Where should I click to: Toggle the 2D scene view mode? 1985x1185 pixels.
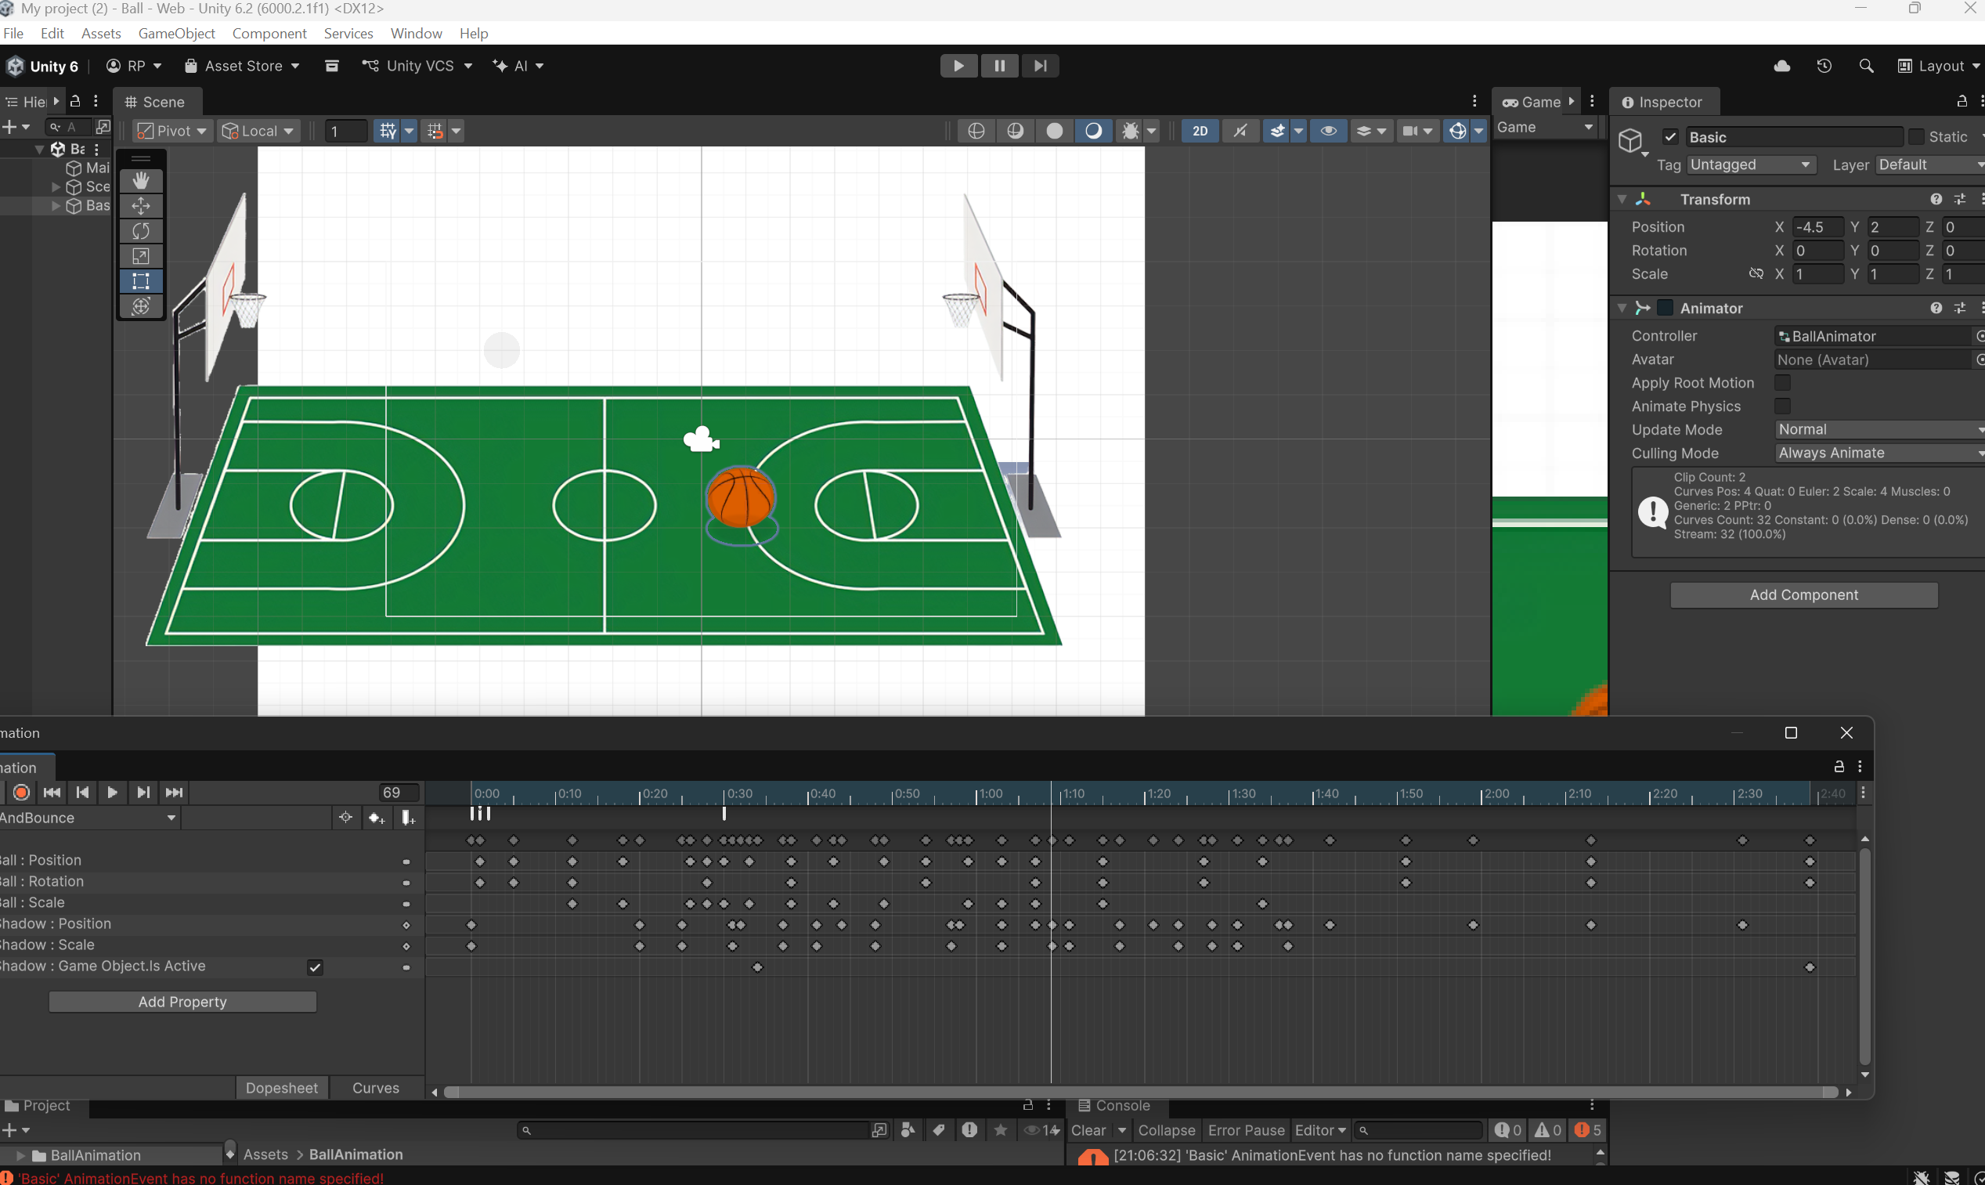[1200, 131]
